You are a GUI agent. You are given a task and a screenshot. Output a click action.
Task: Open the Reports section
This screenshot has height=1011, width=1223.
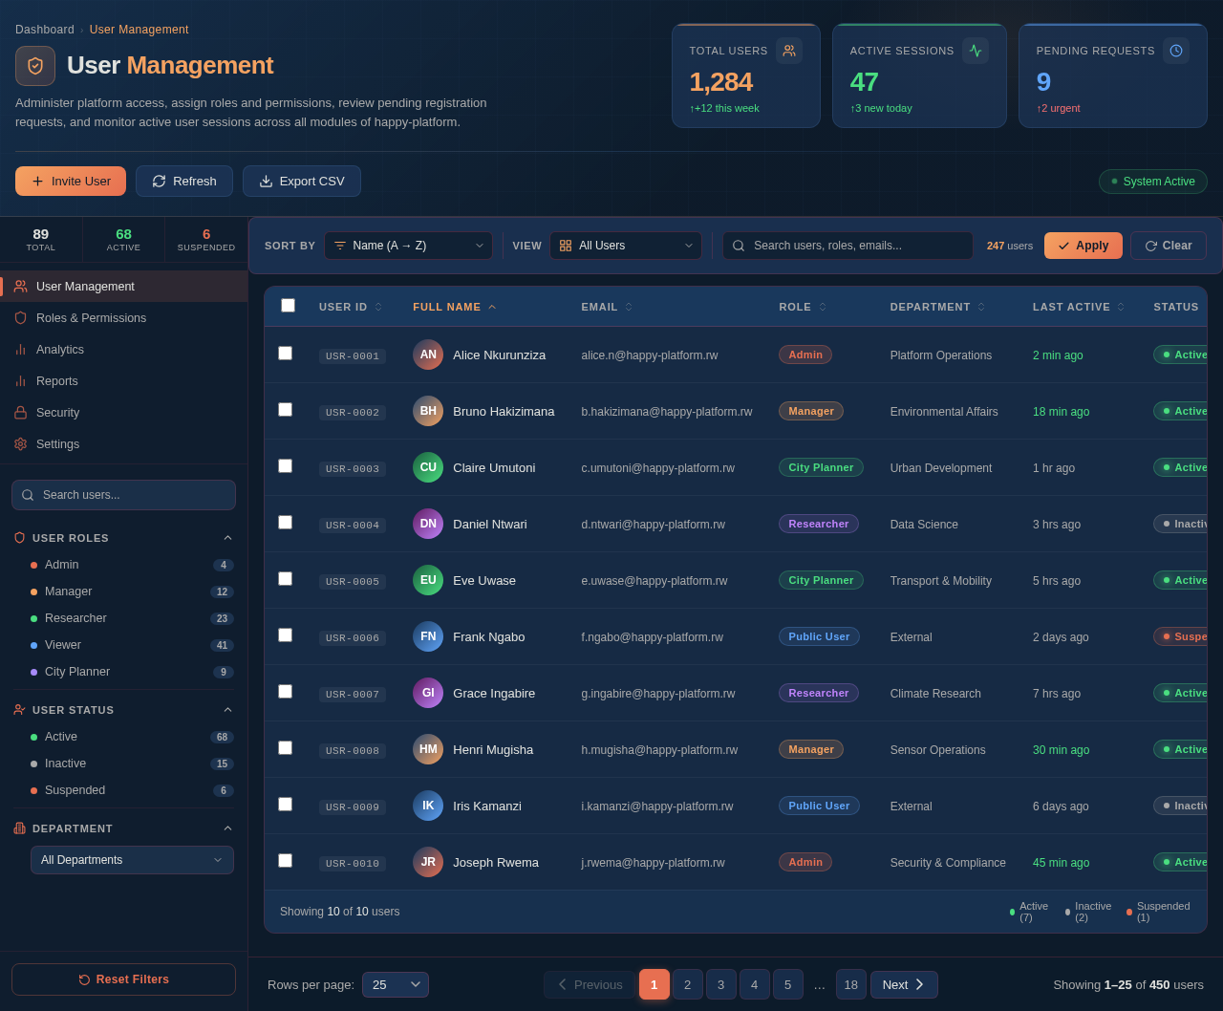[124, 381]
